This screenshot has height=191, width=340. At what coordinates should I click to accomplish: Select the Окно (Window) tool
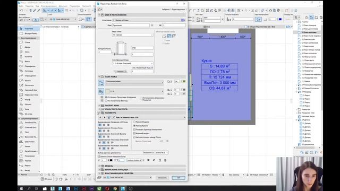29,52
